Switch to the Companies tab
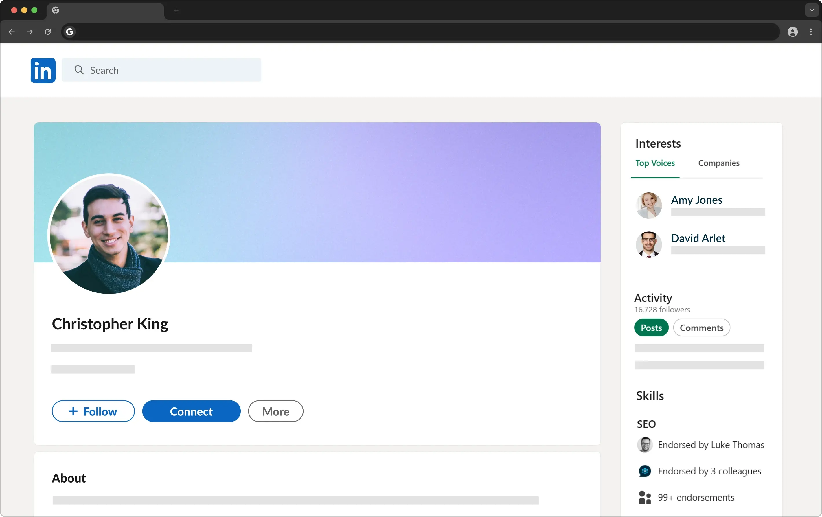Image resolution: width=822 pixels, height=517 pixels. tap(719, 163)
